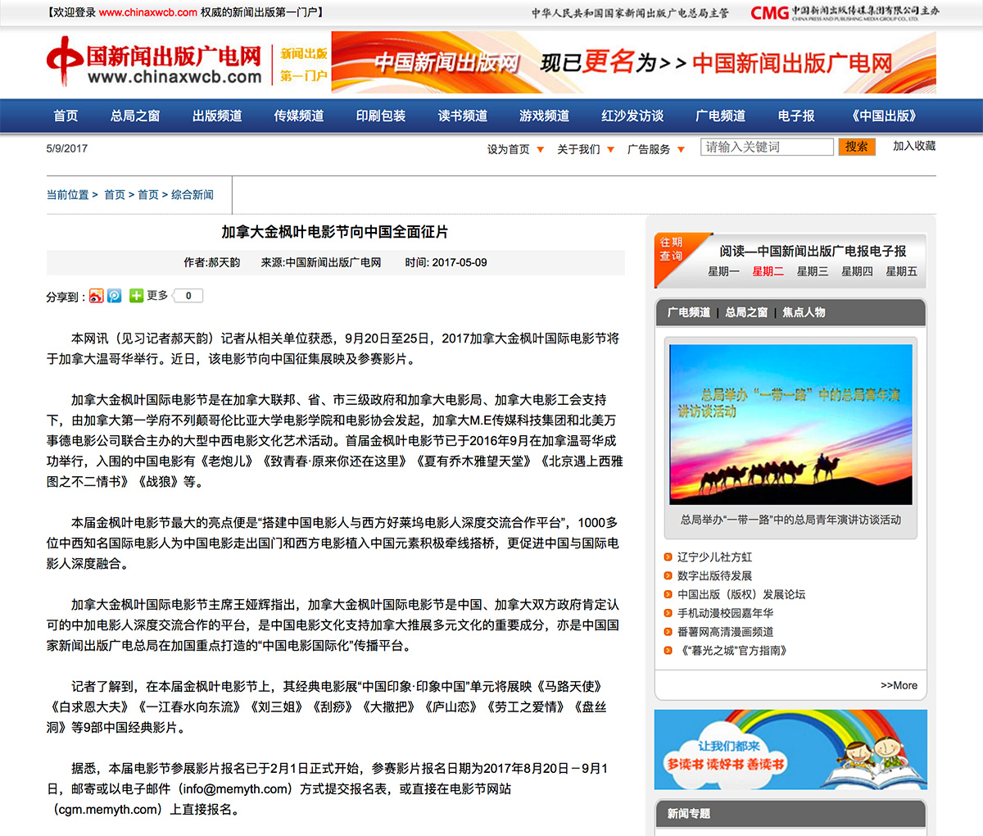983x836 pixels.
Task: Select 星期二 in the e-paper weekday list
Action: (x=768, y=271)
